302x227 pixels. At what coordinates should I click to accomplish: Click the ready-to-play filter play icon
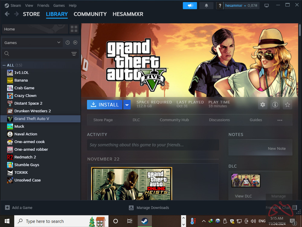tap(75, 42)
